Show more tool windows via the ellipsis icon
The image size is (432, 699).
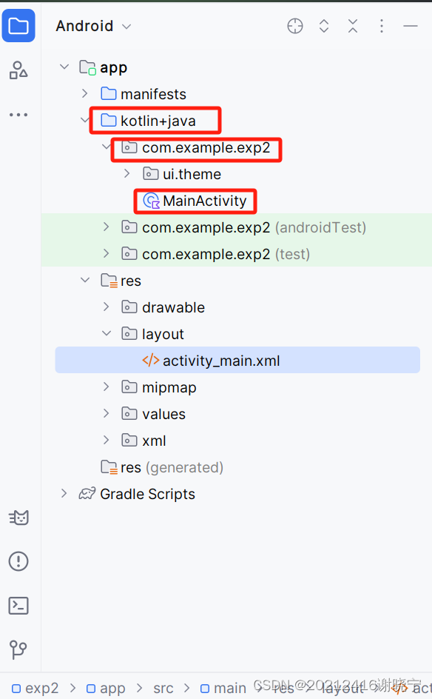18,115
